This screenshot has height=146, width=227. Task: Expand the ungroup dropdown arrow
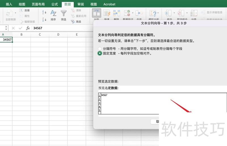click(187, 13)
